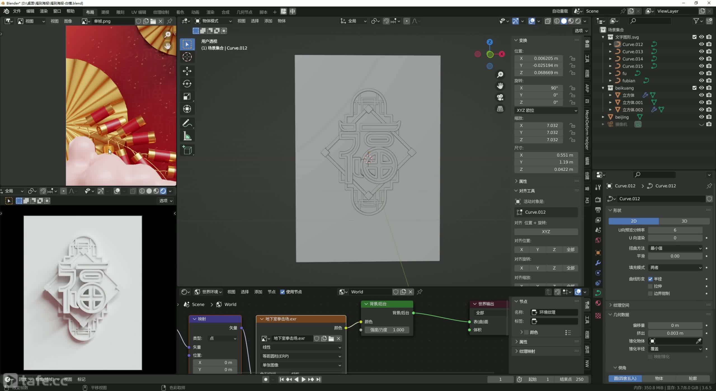
Task: Toggle beikuang collection eye visibility
Action: (701, 88)
